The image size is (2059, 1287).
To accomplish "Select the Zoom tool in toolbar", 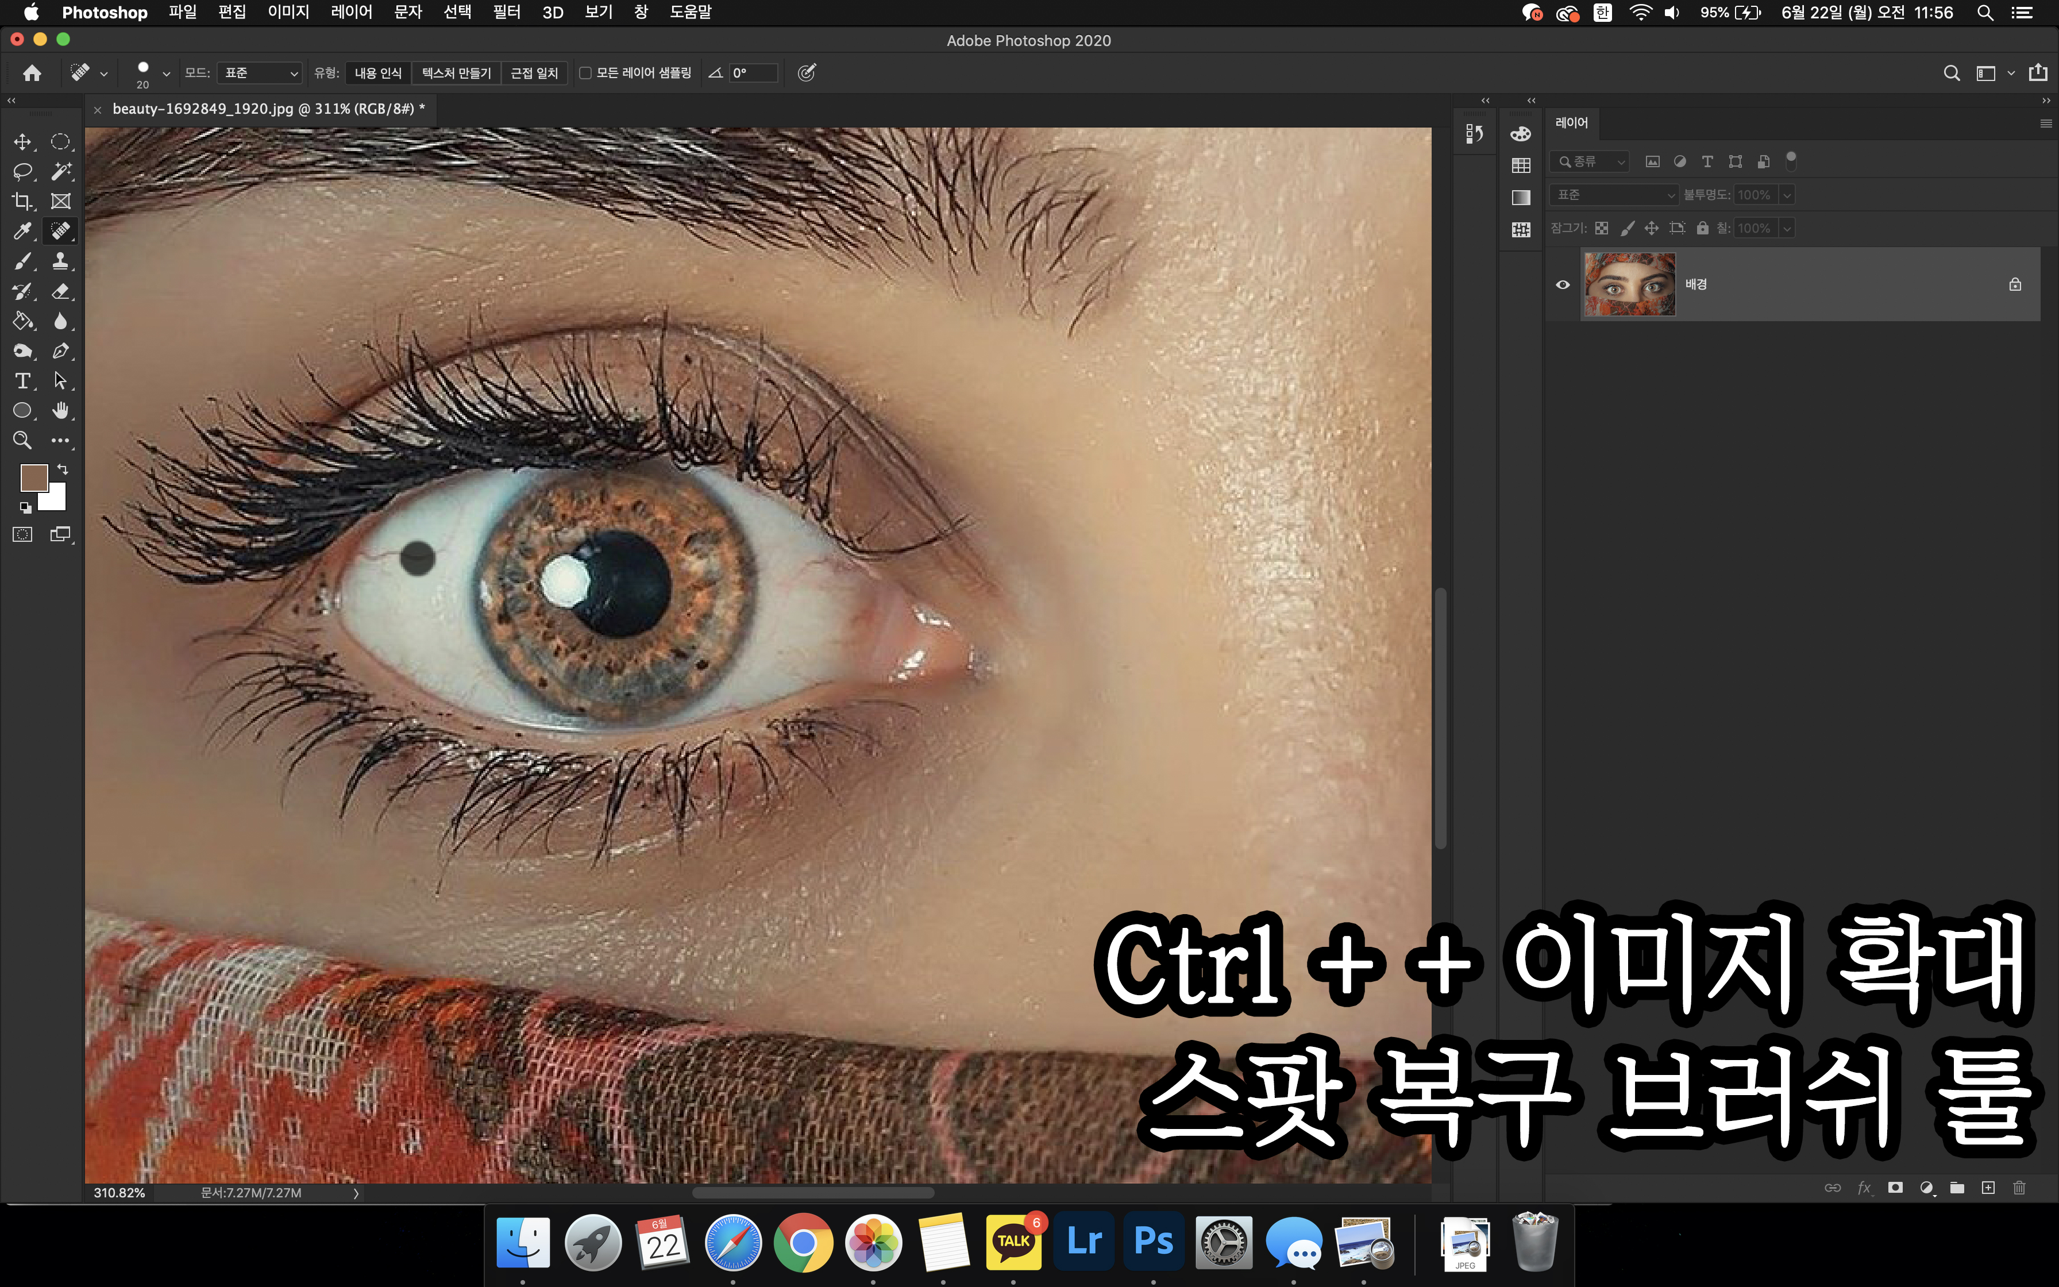I will click(x=22, y=440).
